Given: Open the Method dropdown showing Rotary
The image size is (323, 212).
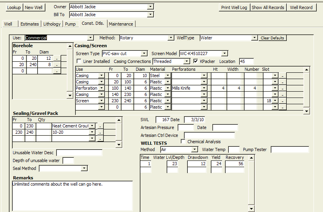Looking at the screenshot, I should pos(170,38).
